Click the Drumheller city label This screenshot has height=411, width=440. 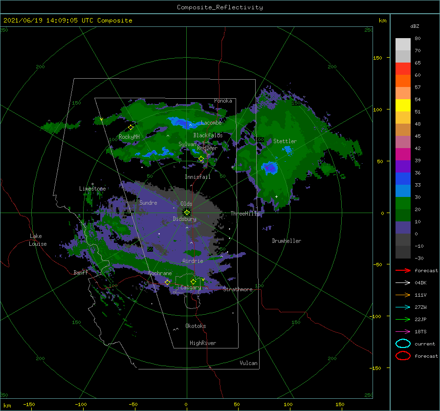(x=286, y=241)
